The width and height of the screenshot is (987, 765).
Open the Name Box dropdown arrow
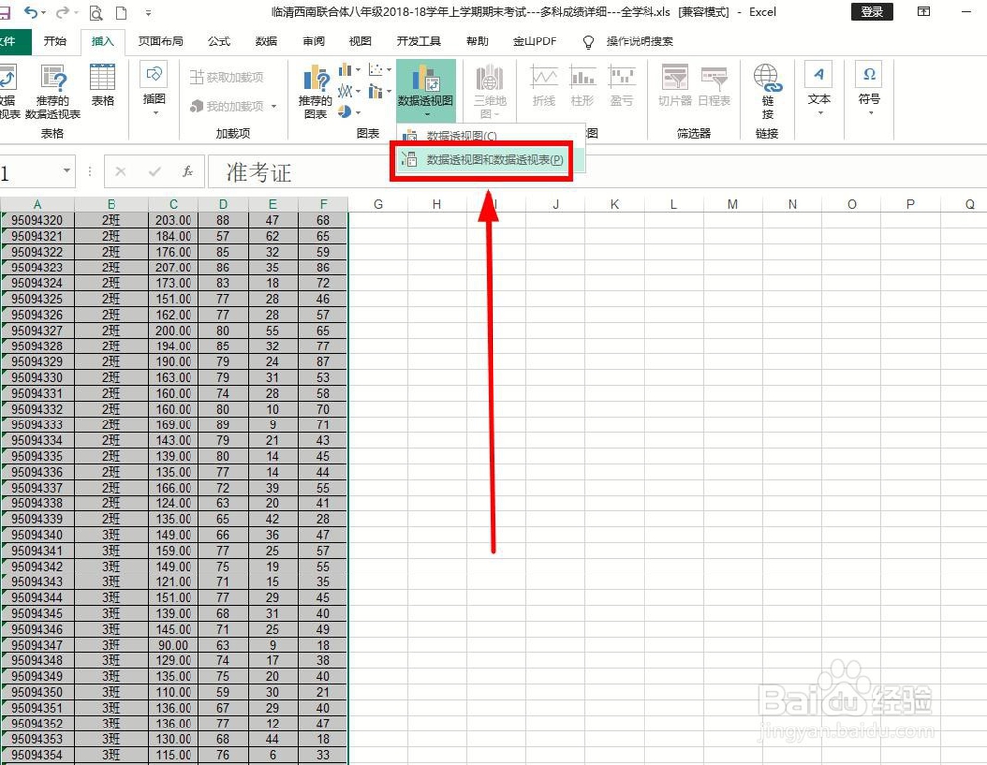tap(66, 172)
